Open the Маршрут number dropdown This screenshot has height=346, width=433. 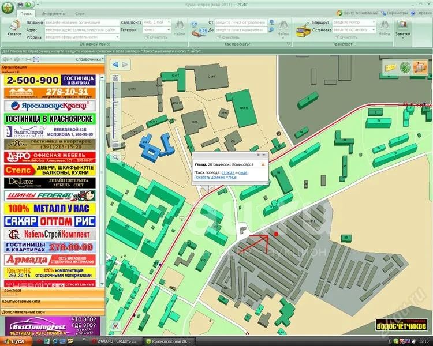coord(374,22)
